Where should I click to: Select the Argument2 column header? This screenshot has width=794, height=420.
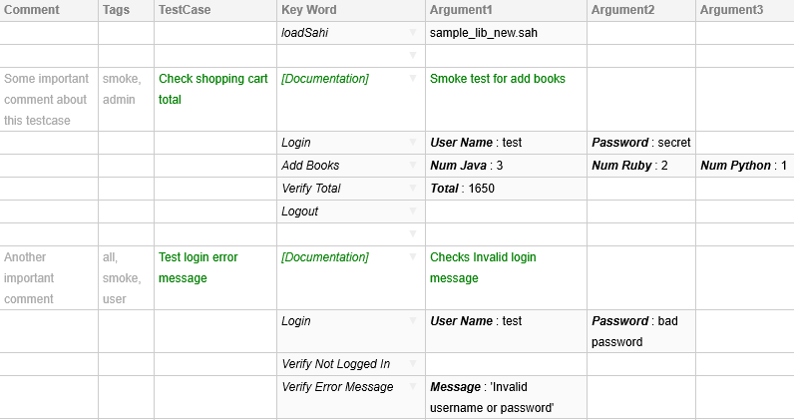pyautogui.click(x=622, y=10)
